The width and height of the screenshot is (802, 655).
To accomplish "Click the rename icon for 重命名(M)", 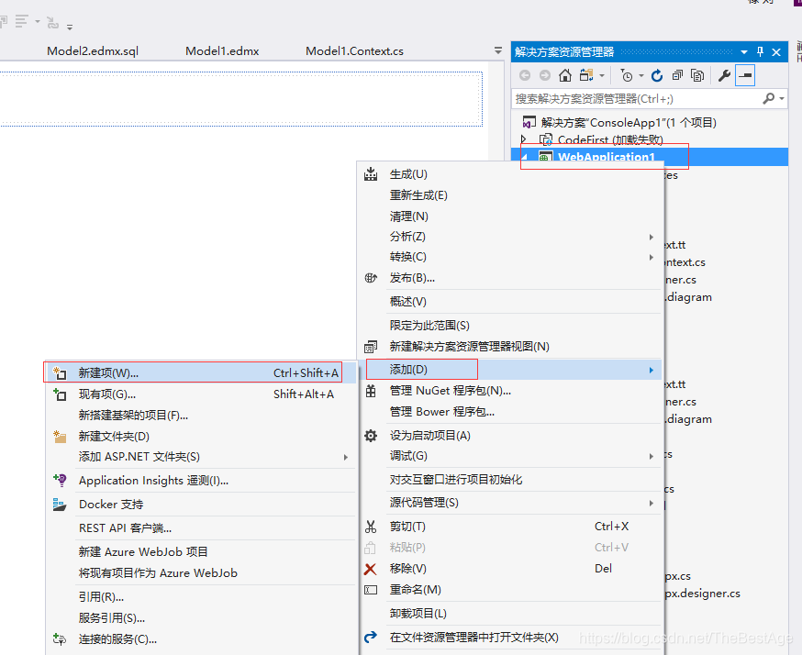I will pos(371,590).
